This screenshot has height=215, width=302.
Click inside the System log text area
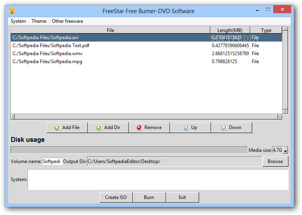pos(158,179)
